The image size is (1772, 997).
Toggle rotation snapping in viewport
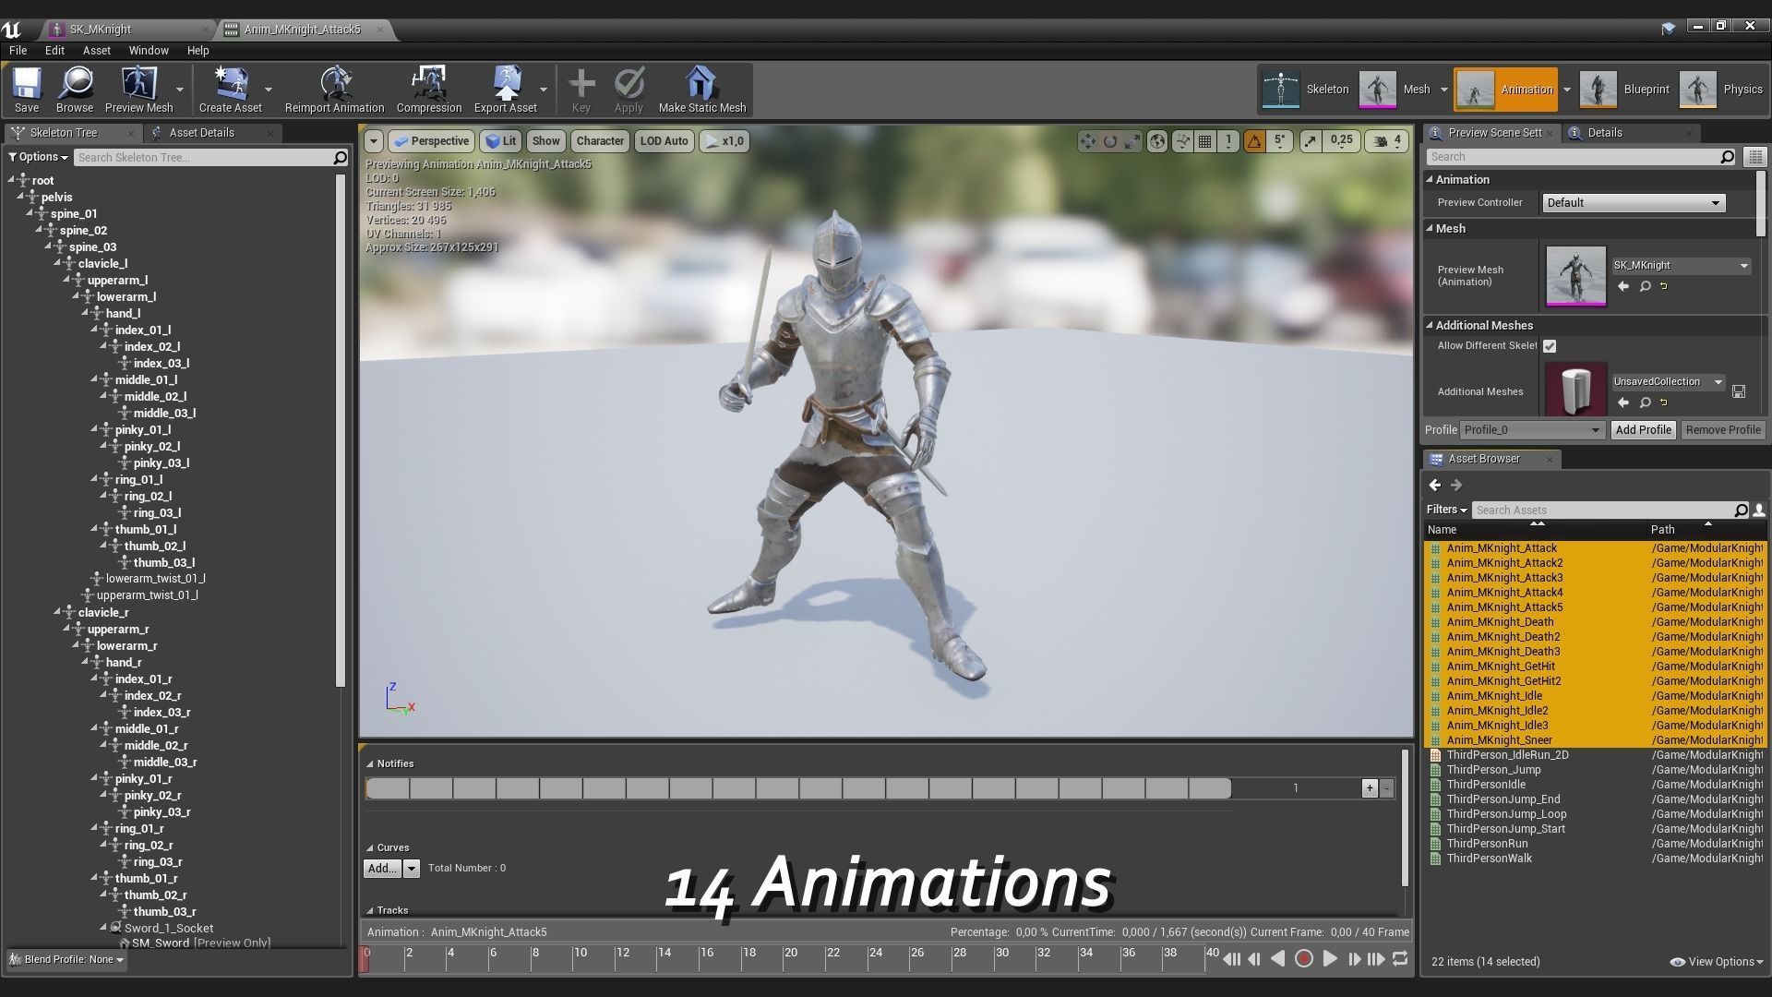coord(1254,141)
